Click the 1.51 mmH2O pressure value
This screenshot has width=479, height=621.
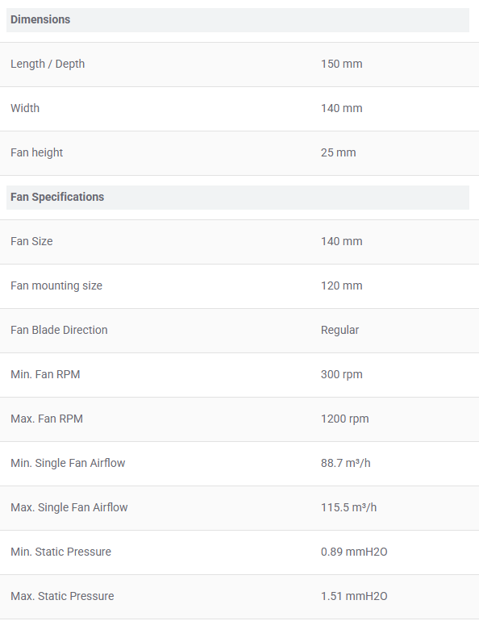click(x=354, y=596)
